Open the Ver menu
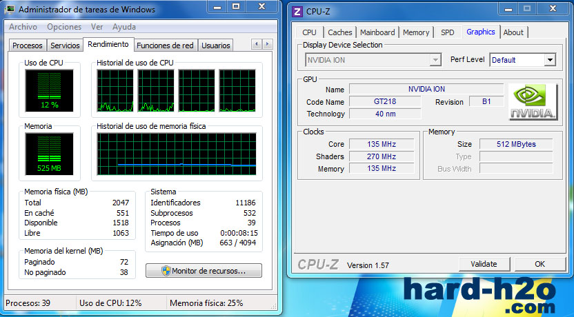The image size is (574, 317). (97, 27)
